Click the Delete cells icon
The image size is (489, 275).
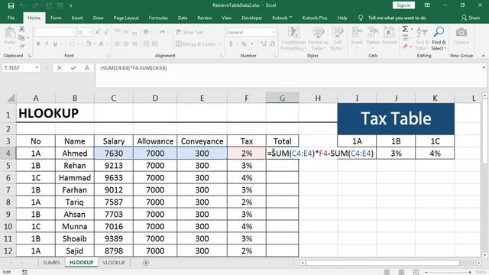click(x=373, y=33)
